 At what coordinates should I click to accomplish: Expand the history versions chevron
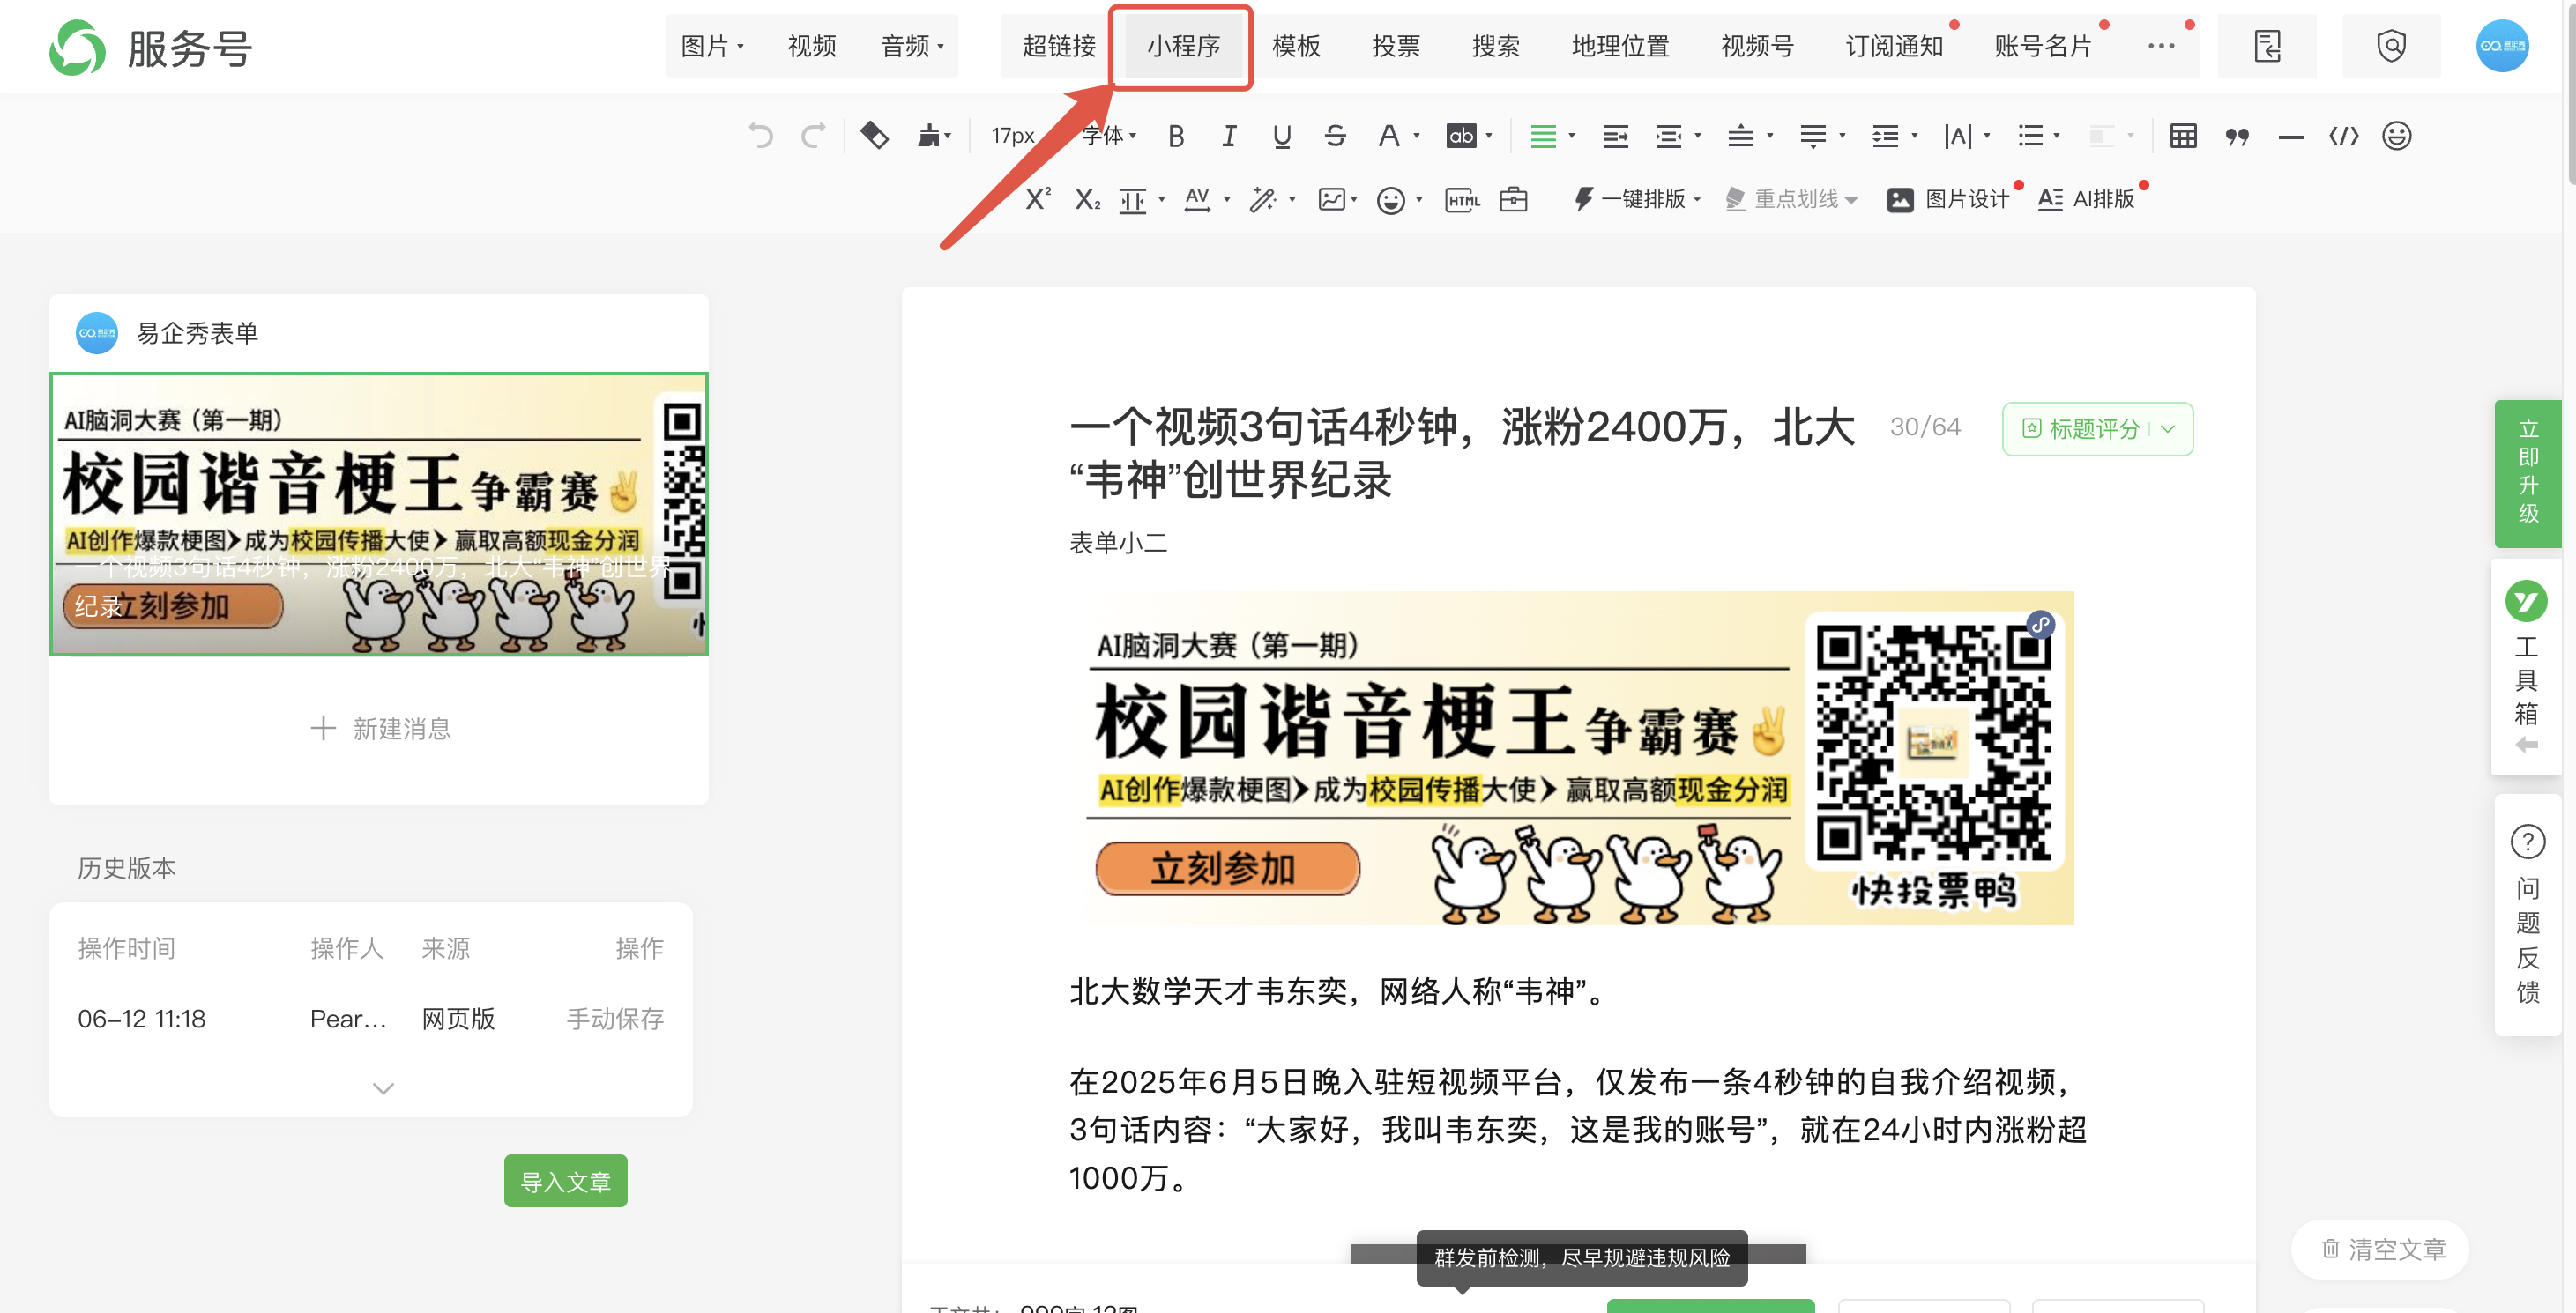pos(383,1088)
